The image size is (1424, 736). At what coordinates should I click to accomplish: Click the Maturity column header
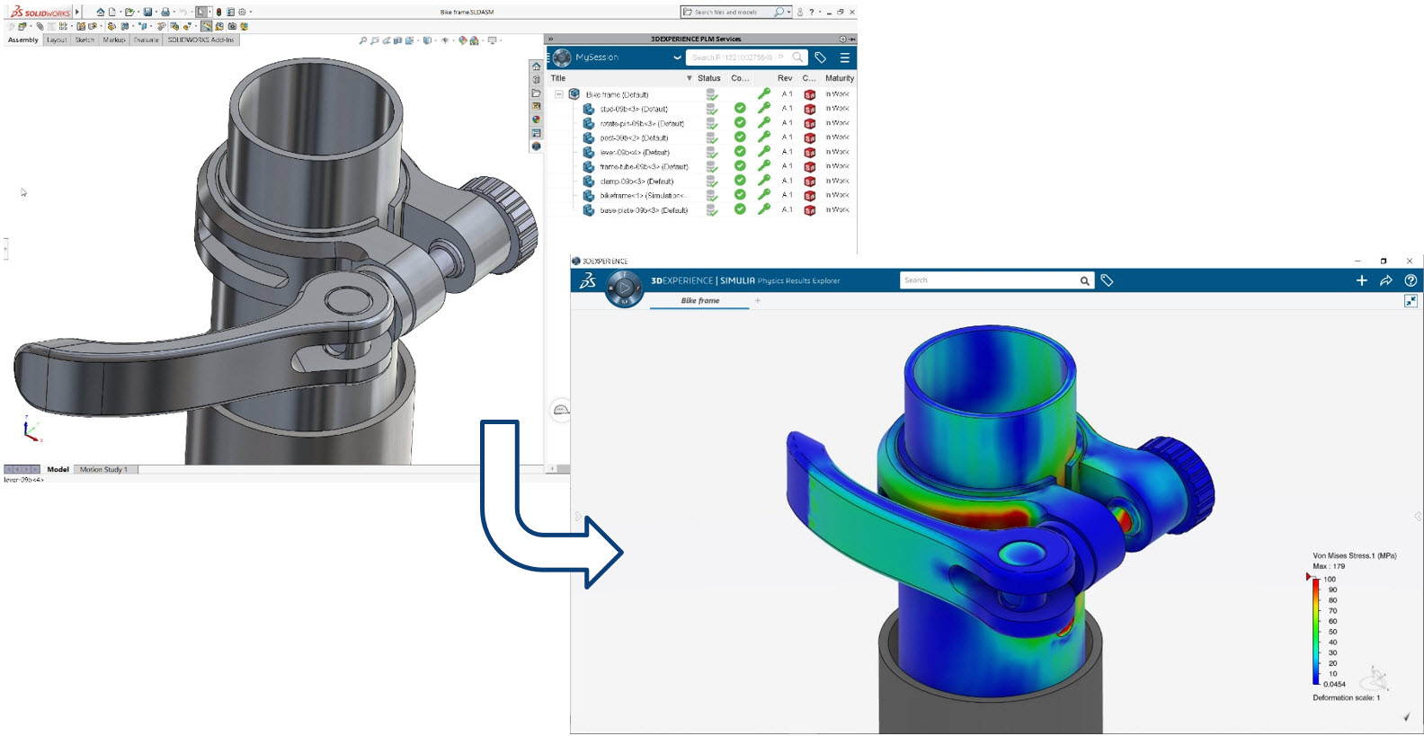840,78
